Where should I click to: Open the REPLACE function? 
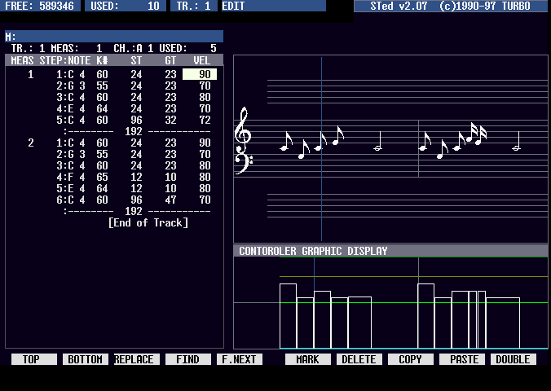(137, 359)
